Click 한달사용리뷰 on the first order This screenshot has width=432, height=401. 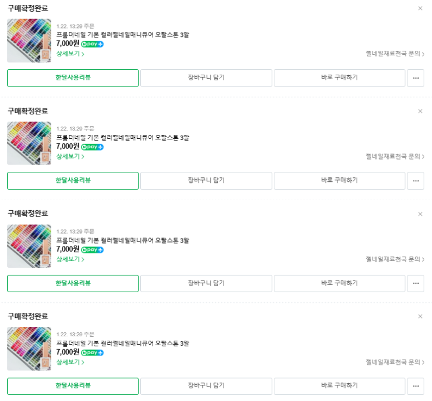point(73,78)
